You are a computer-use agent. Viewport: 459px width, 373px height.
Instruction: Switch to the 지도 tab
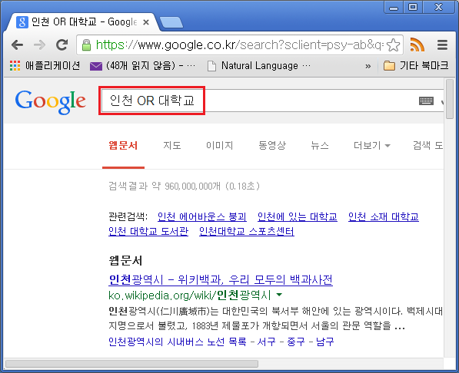click(171, 145)
